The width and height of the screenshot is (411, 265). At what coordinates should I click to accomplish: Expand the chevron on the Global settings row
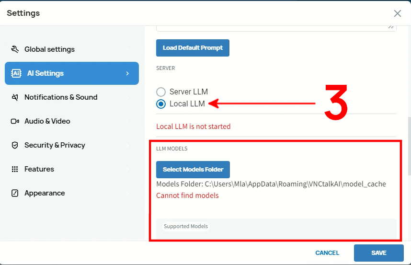pyautogui.click(x=127, y=49)
